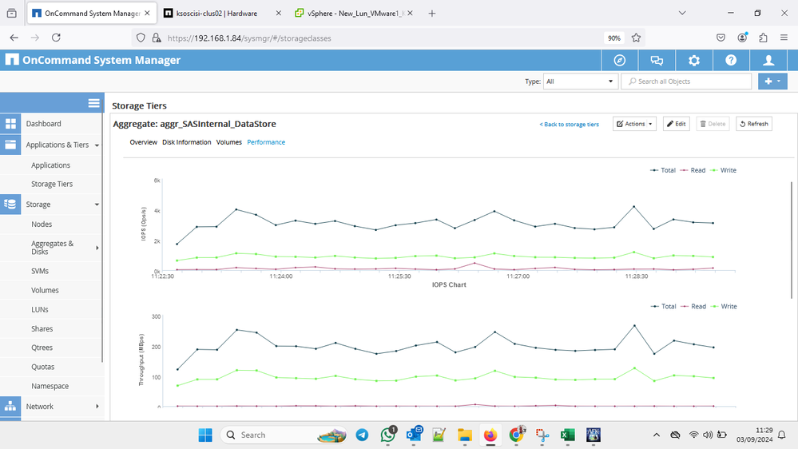Click the Storage database icon in sidebar
This screenshot has width=798, height=449.
tap(10, 205)
